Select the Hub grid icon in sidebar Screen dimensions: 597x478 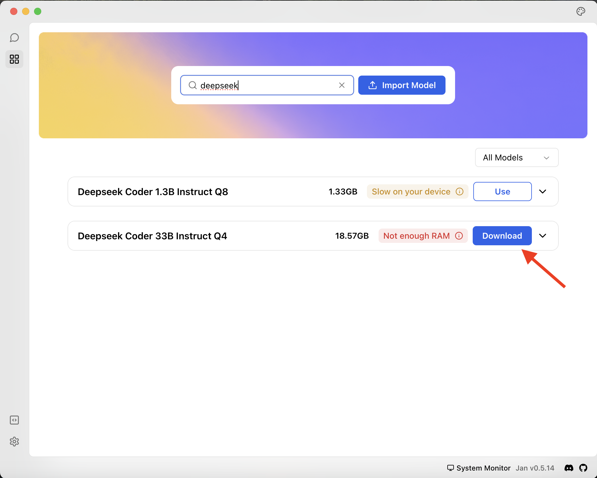pyautogui.click(x=14, y=59)
